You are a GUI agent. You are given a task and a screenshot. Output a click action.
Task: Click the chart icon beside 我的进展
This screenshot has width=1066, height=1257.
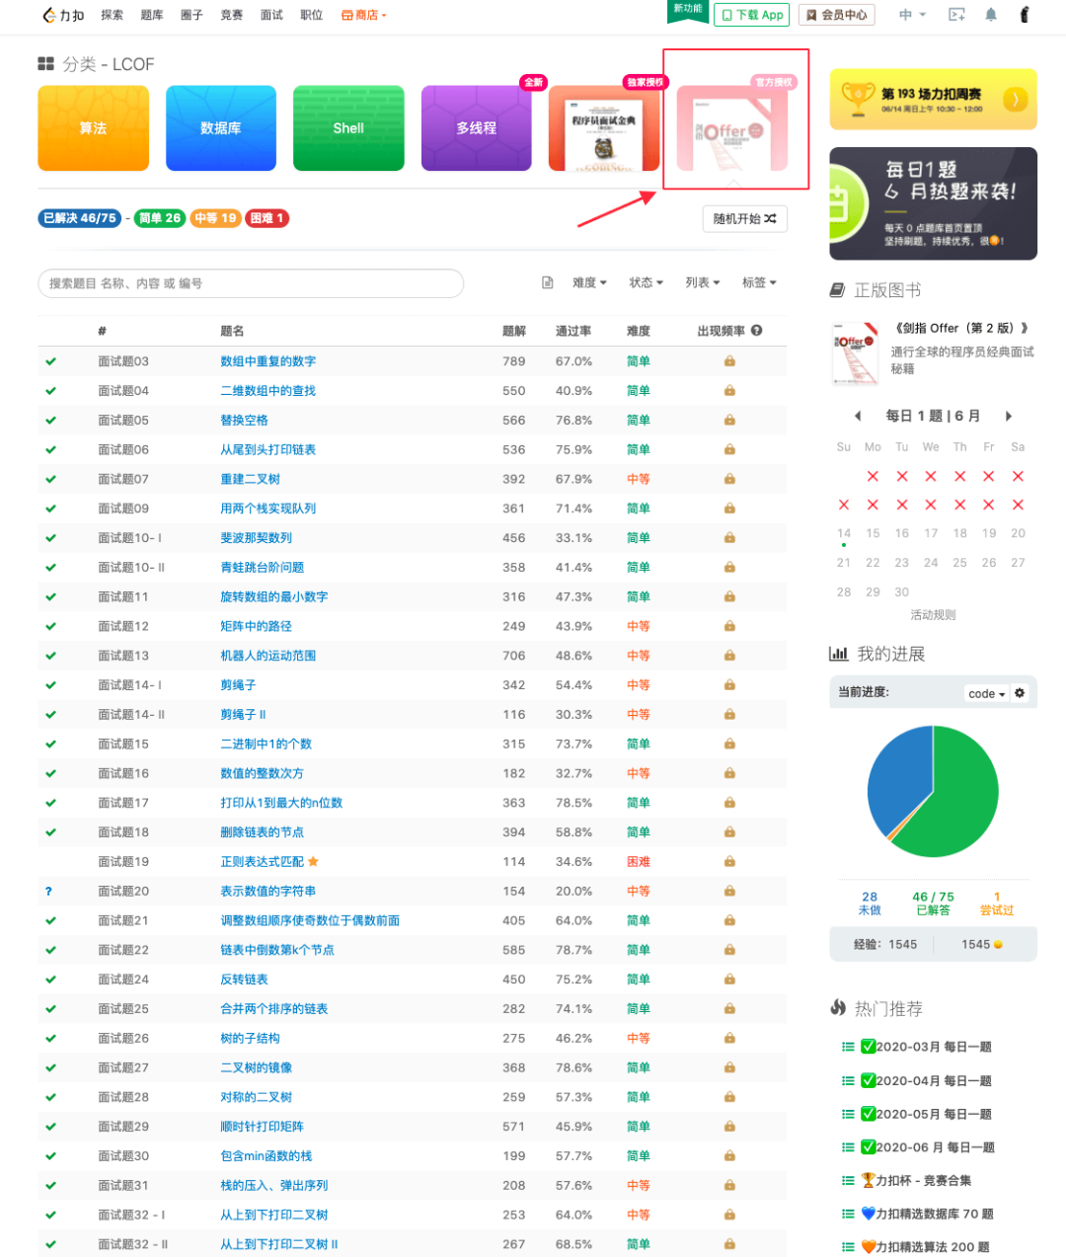click(838, 654)
